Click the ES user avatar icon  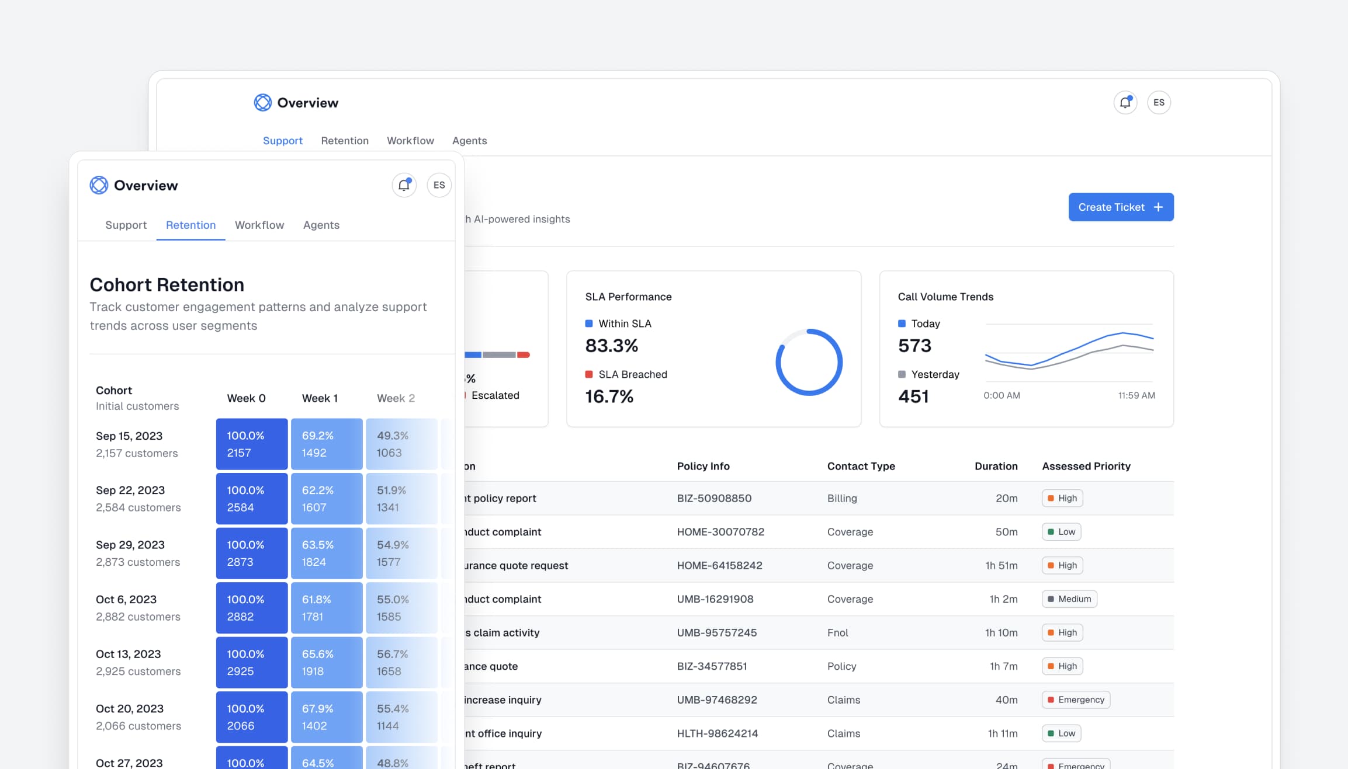1159,101
